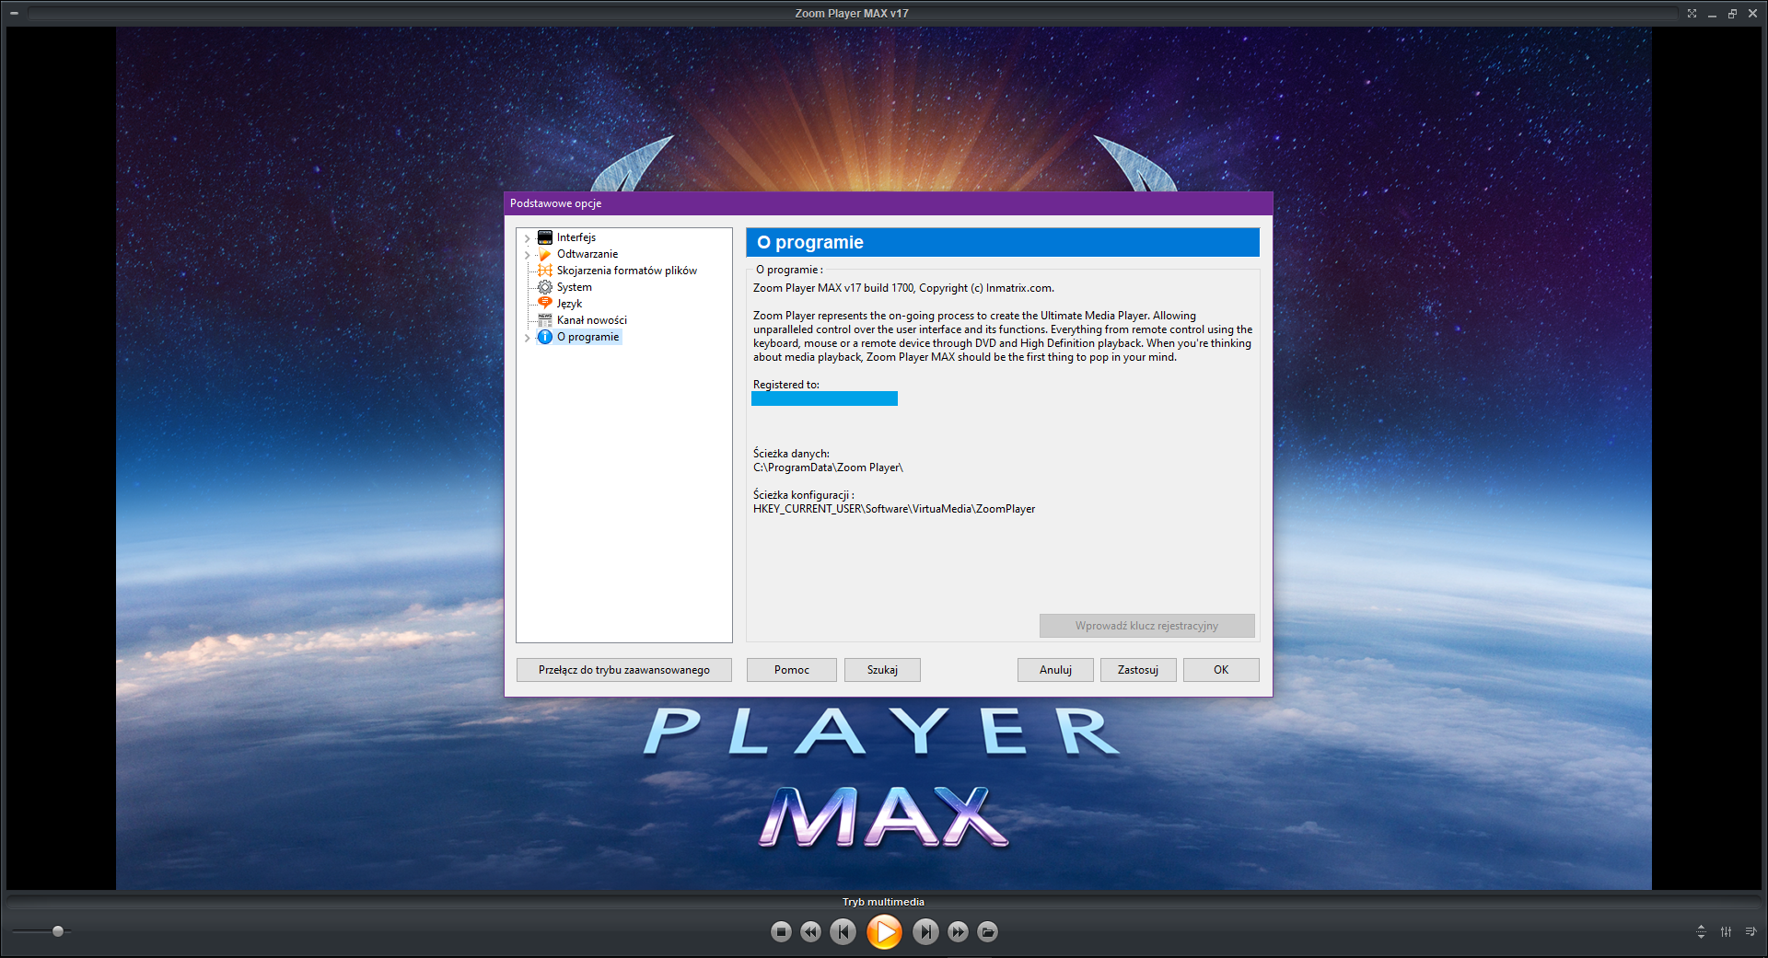Image resolution: width=1768 pixels, height=958 pixels.
Task: Restore the Zoom Player window size
Action: pos(1732,14)
